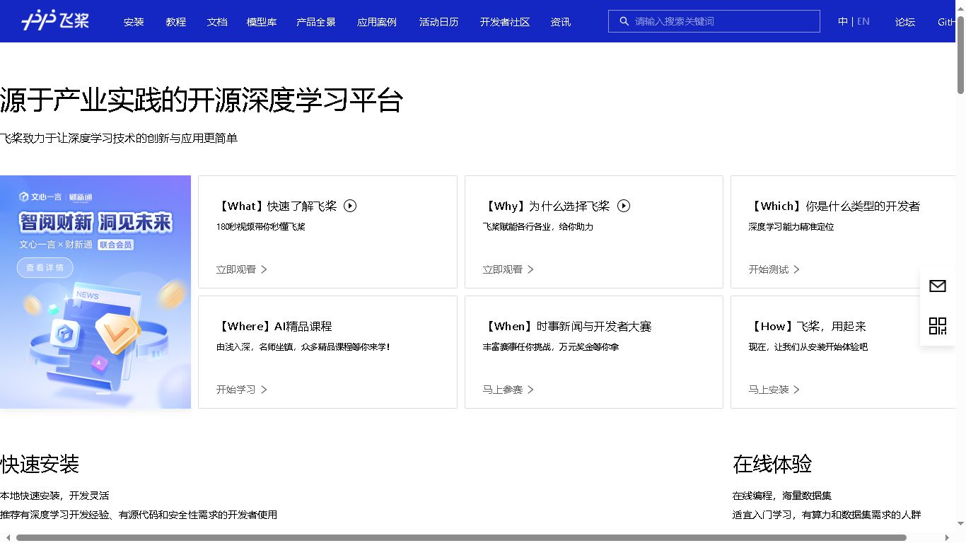Open the 模型库 navigation menu
Viewport: 966px width, 543px height.
tap(261, 22)
